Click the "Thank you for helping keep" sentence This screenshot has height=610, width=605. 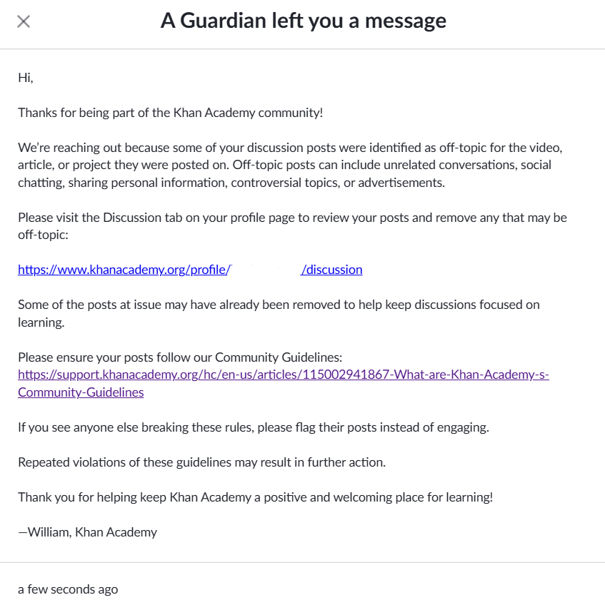click(255, 497)
